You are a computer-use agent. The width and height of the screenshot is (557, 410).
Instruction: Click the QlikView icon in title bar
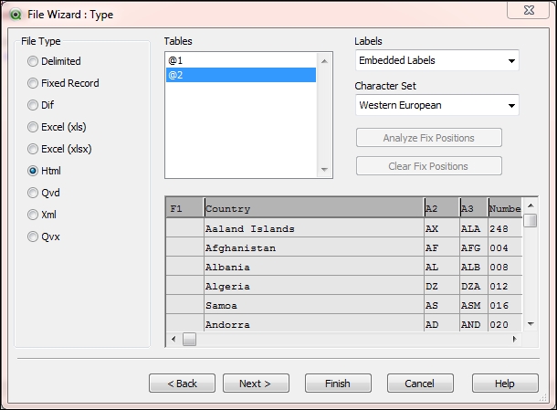point(16,15)
